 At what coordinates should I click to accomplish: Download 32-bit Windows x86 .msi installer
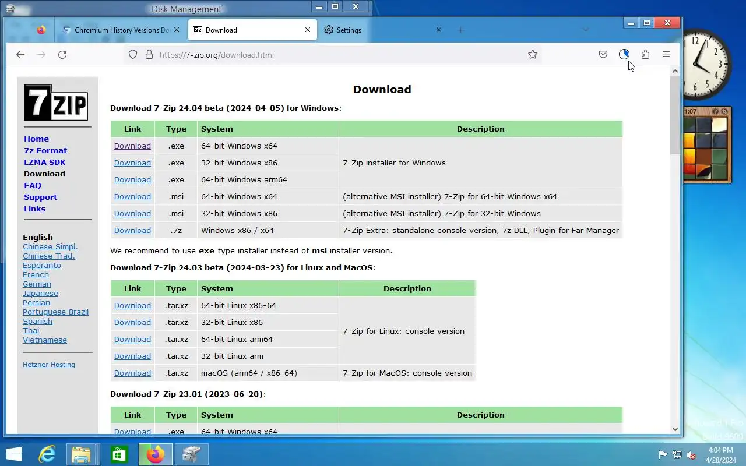click(132, 213)
